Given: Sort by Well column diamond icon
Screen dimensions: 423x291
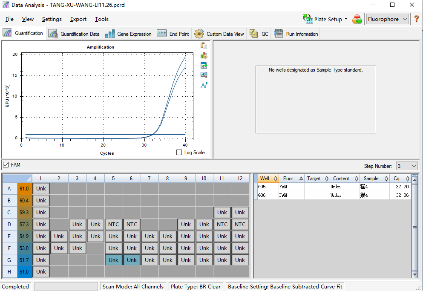Looking at the screenshot, I should coord(276,179).
